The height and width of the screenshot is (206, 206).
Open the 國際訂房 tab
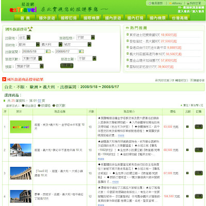point(69,18)
